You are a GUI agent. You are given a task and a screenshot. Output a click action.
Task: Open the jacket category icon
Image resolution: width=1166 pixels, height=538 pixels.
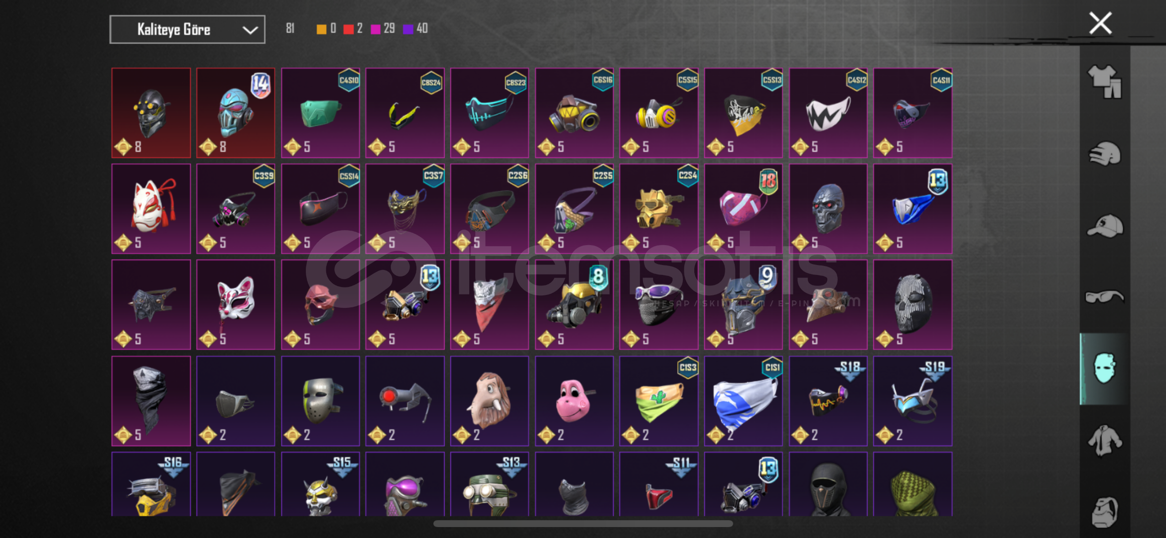point(1104,440)
